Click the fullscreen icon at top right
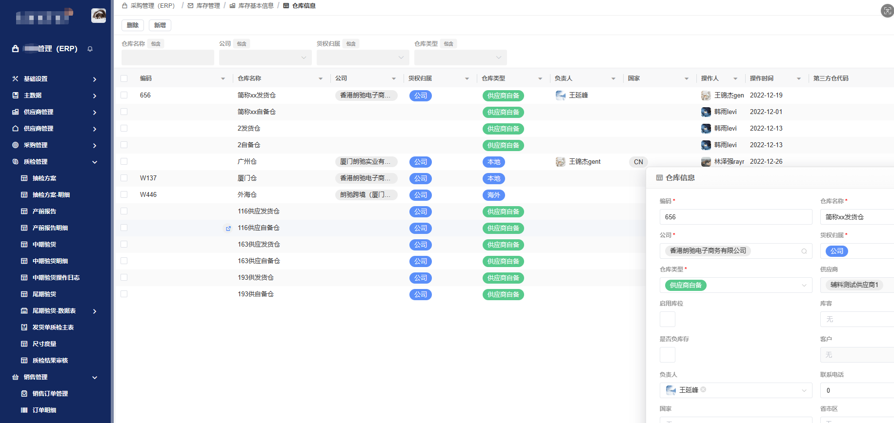 (x=887, y=11)
